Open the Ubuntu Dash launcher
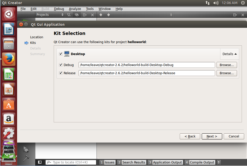Image resolution: width=247 pixels, height=166 pixels. click(x=9, y=14)
